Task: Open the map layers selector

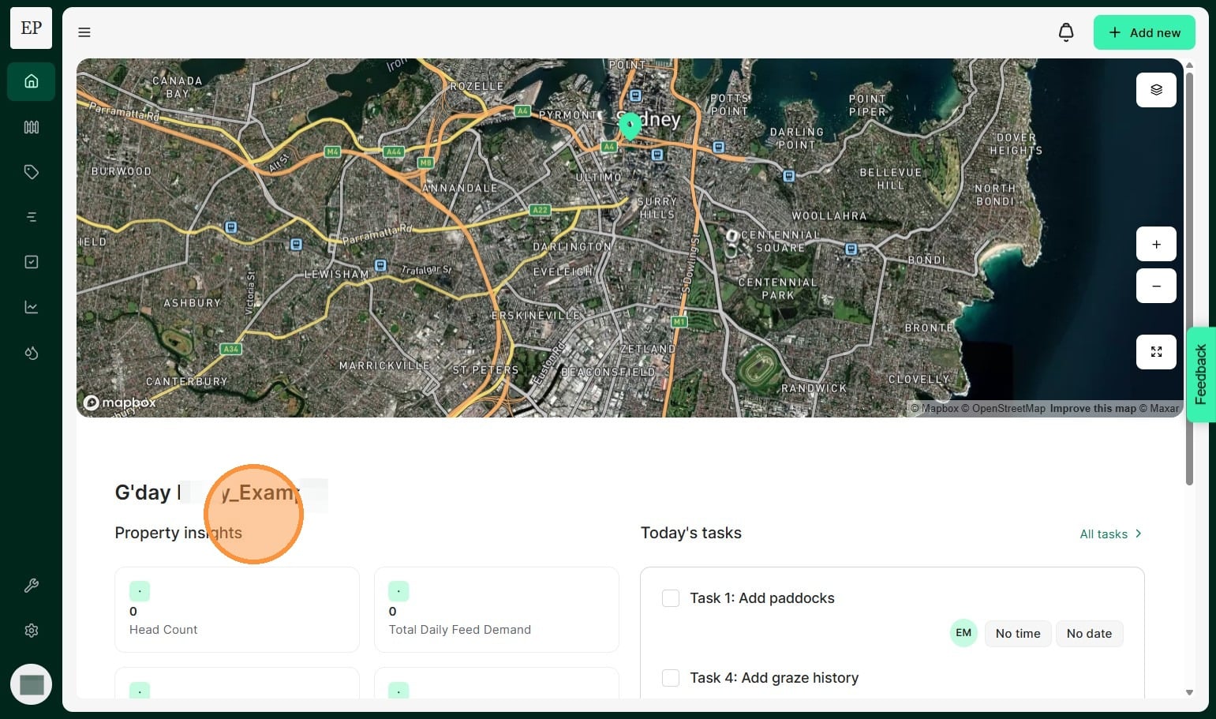Action: (x=1156, y=90)
